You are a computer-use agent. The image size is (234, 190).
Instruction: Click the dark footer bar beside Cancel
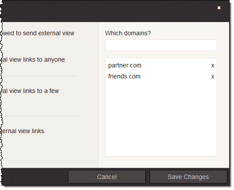click(35, 177)
